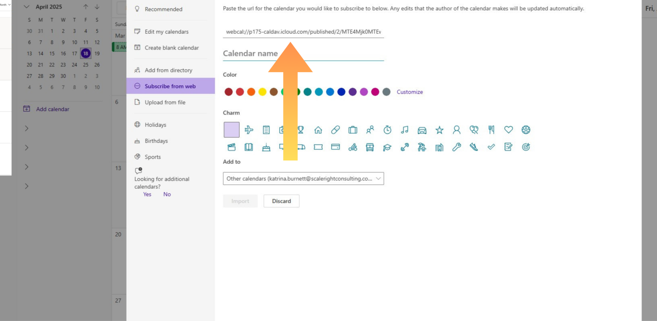Image resolution: width=657 pixels, height=321 pixels.
Task: Select the running shoe charm
Action: point(474,147)
